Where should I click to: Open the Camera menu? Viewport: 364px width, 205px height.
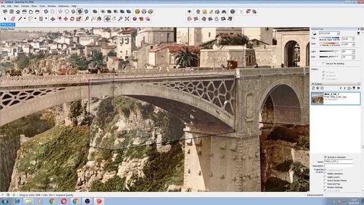25,6
